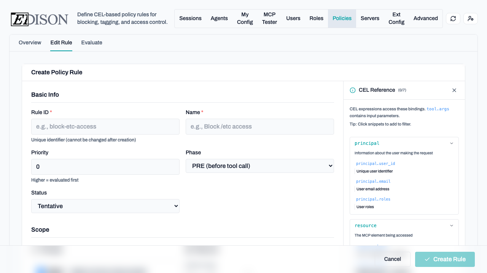Screen dimensions: 487x273
Task: Insert the principal.email snippet
Action: click(373, 182)
